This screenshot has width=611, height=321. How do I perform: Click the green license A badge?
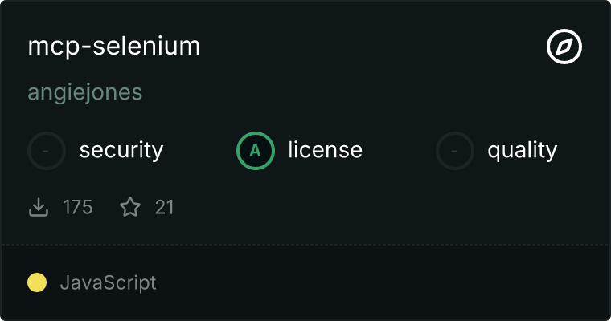coord(256,150)
